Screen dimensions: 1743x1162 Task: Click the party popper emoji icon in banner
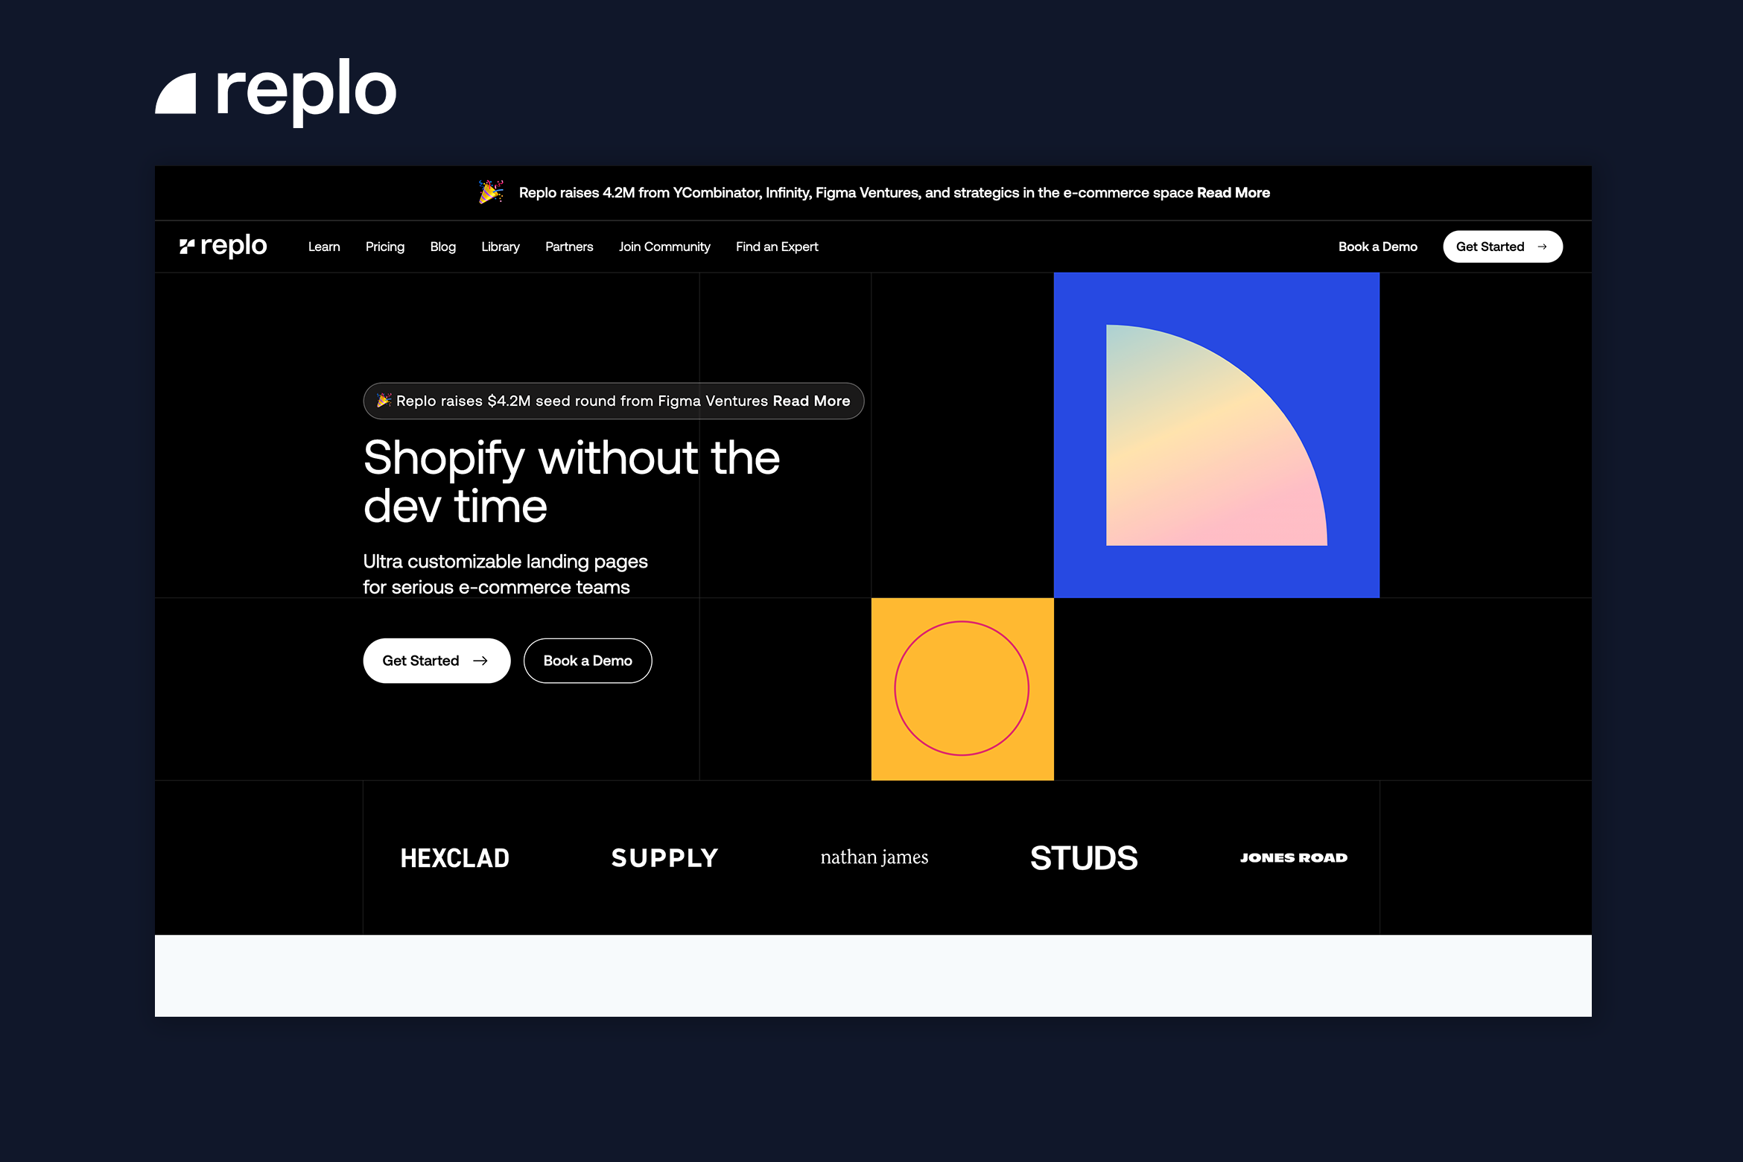pyautogui.click(x=494, y=193)
